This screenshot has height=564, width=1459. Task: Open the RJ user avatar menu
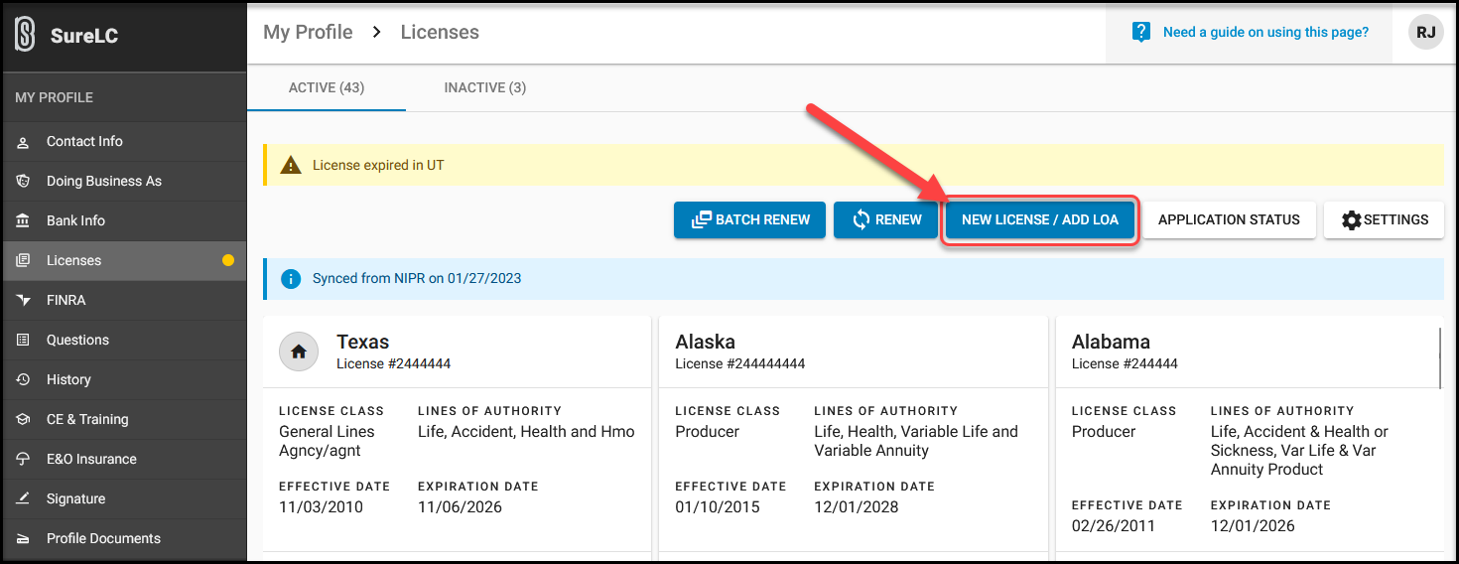pos(1425,32)
